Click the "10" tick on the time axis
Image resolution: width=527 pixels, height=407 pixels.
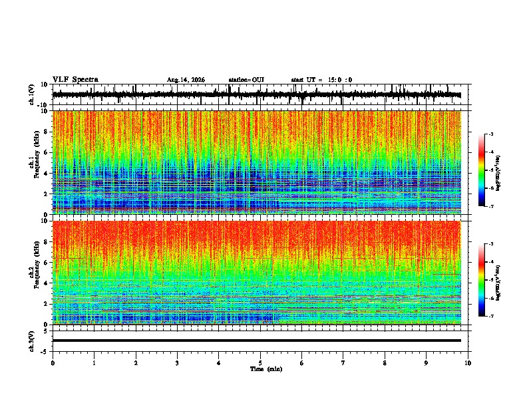(x=468, y=363)
